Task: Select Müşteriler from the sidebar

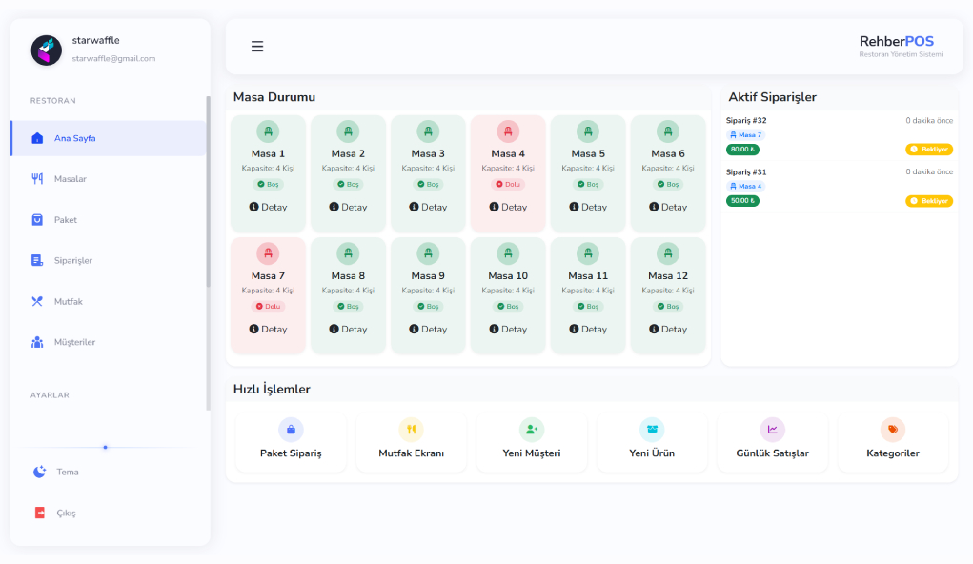Action: pyautogui.click(x=74, y=342)
